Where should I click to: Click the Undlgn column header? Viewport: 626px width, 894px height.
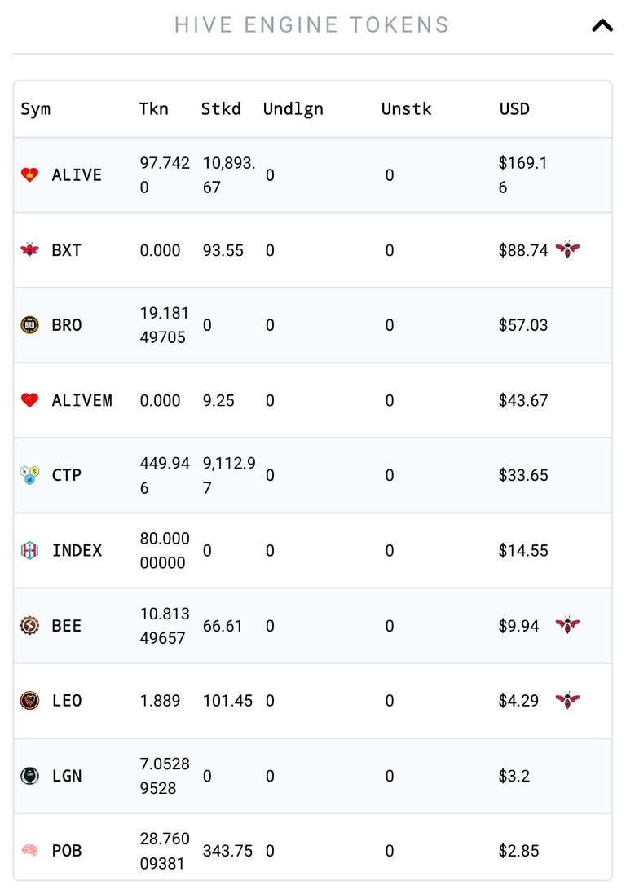[293, 109]
